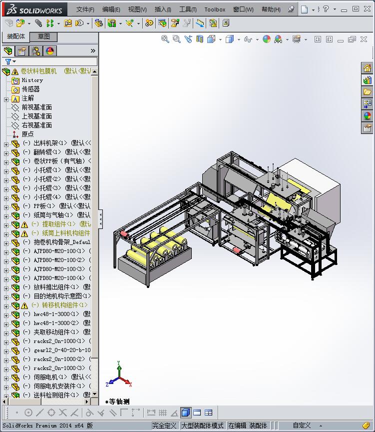The image size is (375, 432).
Task: Select the 传感器 sensors item
Action: click(x=30, y=89)
